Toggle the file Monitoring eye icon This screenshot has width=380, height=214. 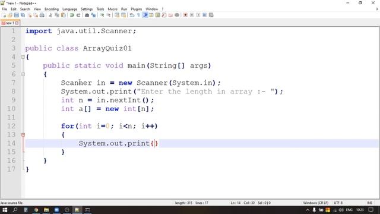click(x=177, y=15)
